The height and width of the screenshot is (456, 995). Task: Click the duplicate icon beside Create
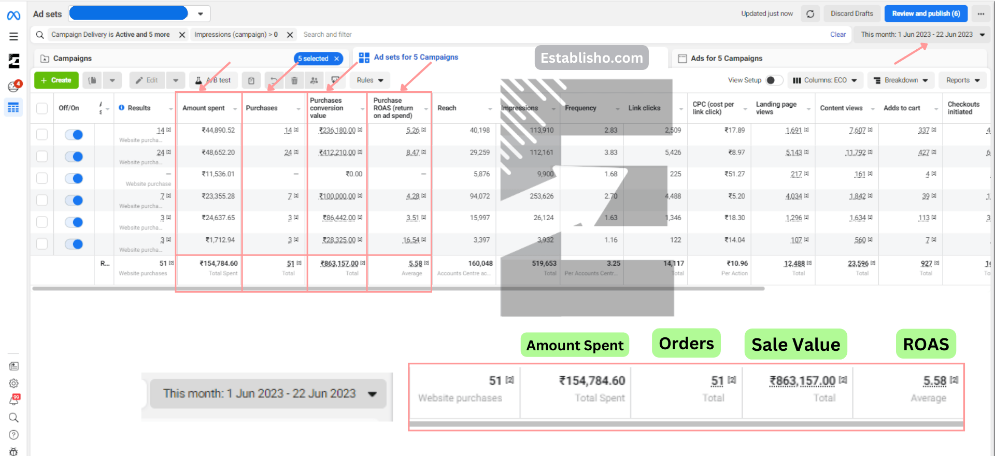pos(92,80)
